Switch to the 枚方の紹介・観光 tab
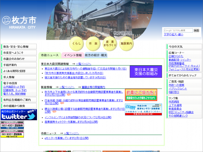The height and width of the screenshot is (152, 203). (96, 55)
